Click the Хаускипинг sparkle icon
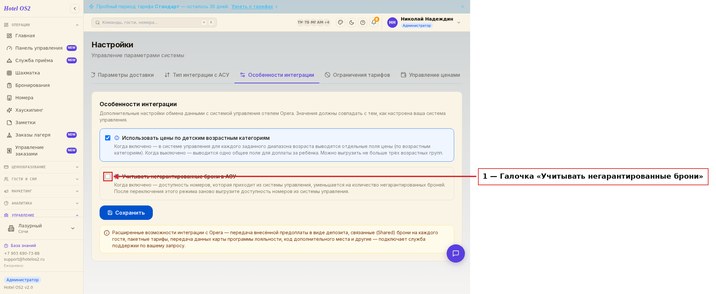The width and height of the screenshot is (716, 294). [9, 110]
